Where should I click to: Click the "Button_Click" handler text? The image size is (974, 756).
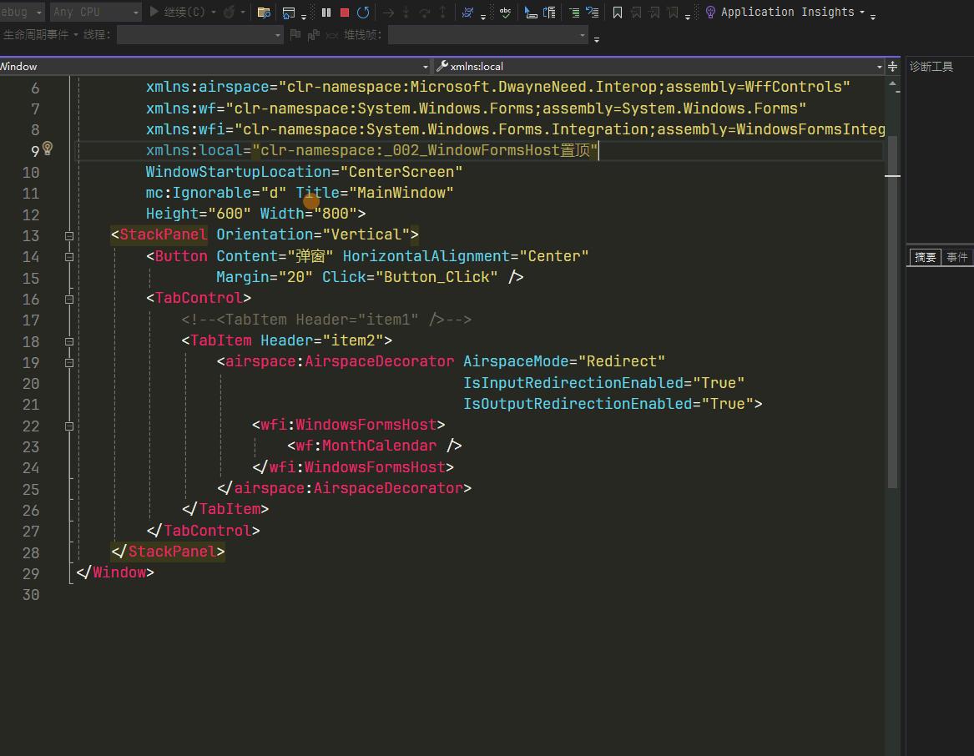[x=437, y=277]
